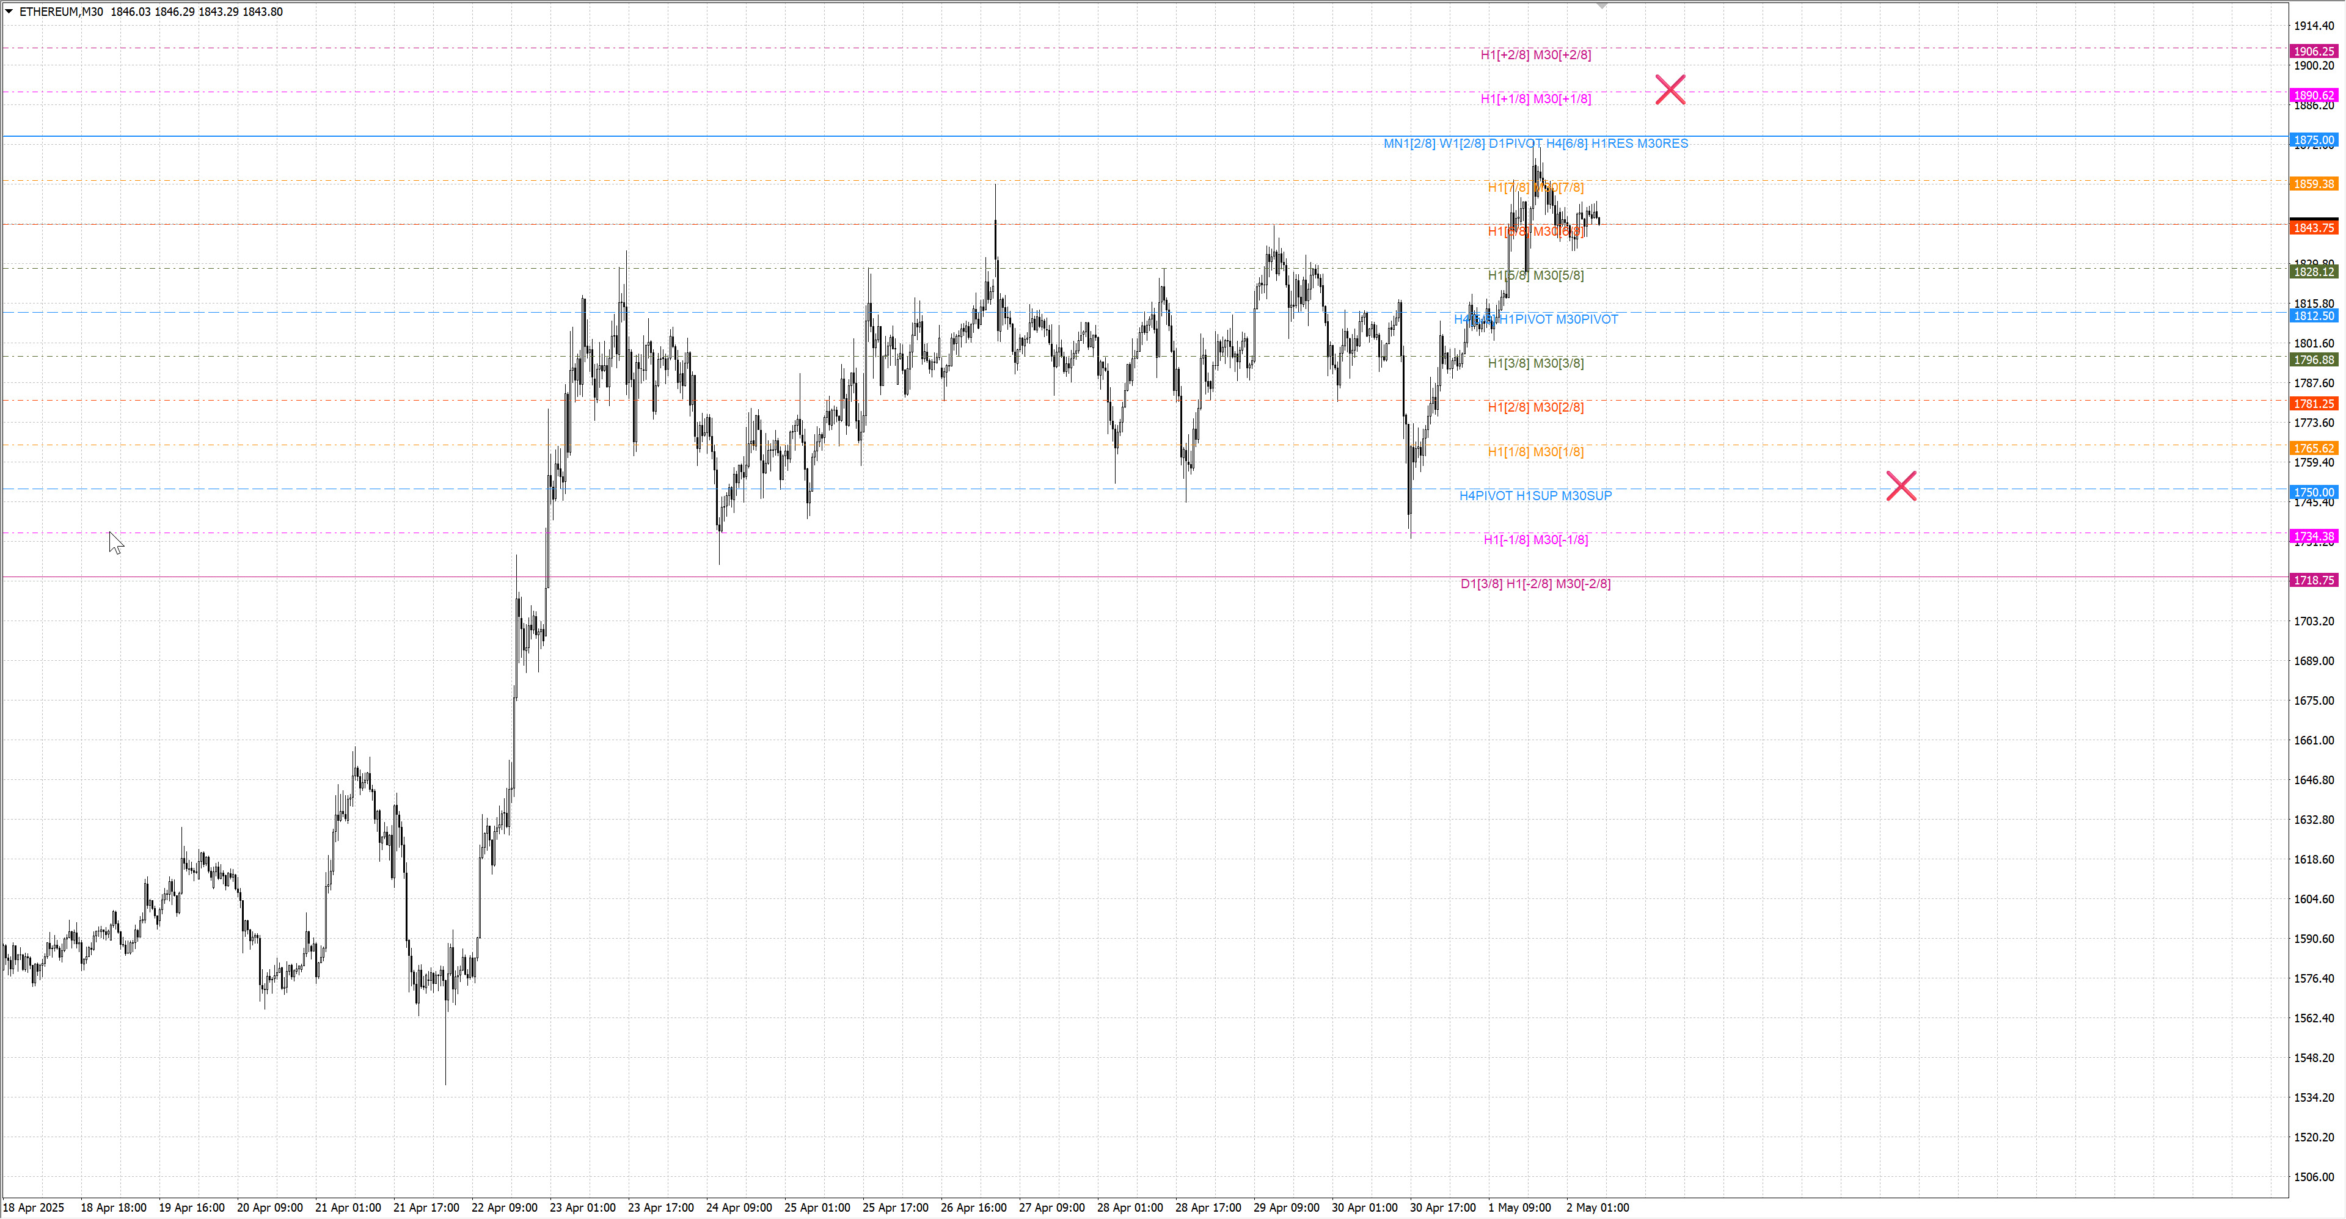Viewport: 2346px width, 1219px height.
Task: Click the triangle arrow beside ETHEREUM,M30 title
Action: pyautogui.click(x=9, y=12)
